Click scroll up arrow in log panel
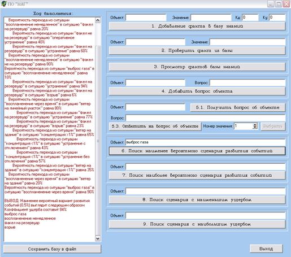This screenshot has height=257, width=291. click(x=98, y=20)
